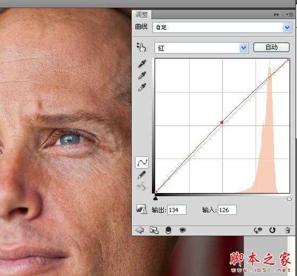
Task: Click the smooth curve values icon
Action: pos(141,186)
